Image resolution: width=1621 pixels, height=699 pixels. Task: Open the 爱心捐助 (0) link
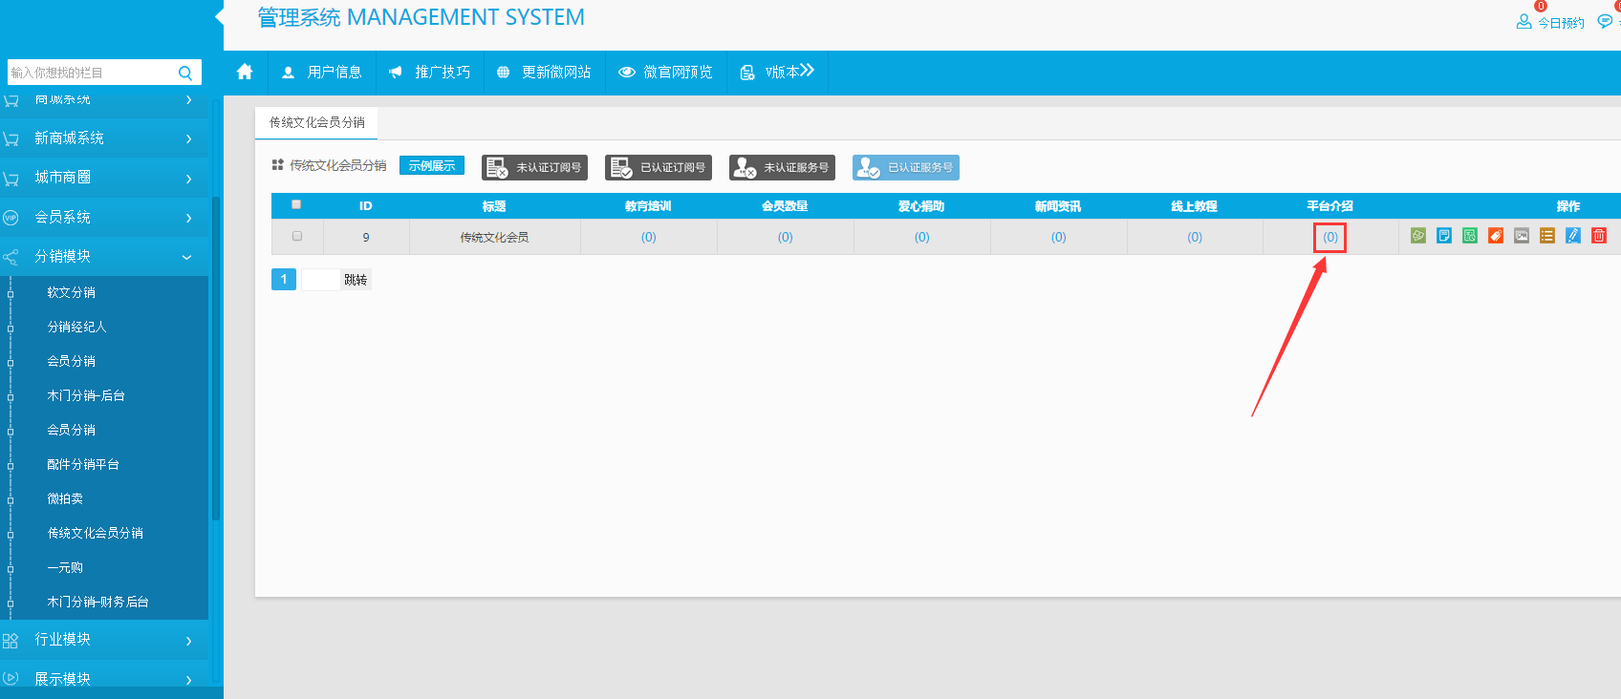pos(922,237)
